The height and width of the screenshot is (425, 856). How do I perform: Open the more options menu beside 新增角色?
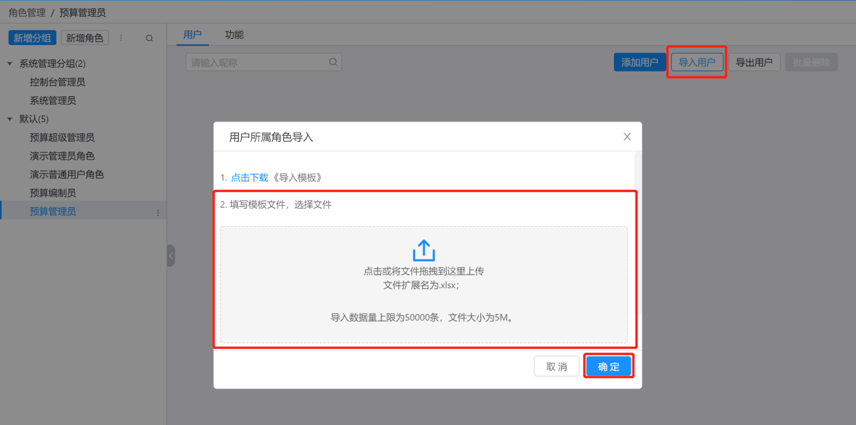[121, 38]
